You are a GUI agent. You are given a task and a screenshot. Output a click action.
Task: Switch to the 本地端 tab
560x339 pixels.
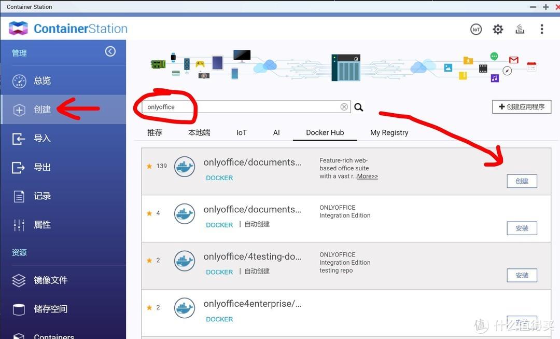point(199,133)
